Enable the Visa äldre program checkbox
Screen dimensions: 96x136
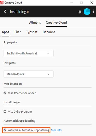[x=5, y=112]
